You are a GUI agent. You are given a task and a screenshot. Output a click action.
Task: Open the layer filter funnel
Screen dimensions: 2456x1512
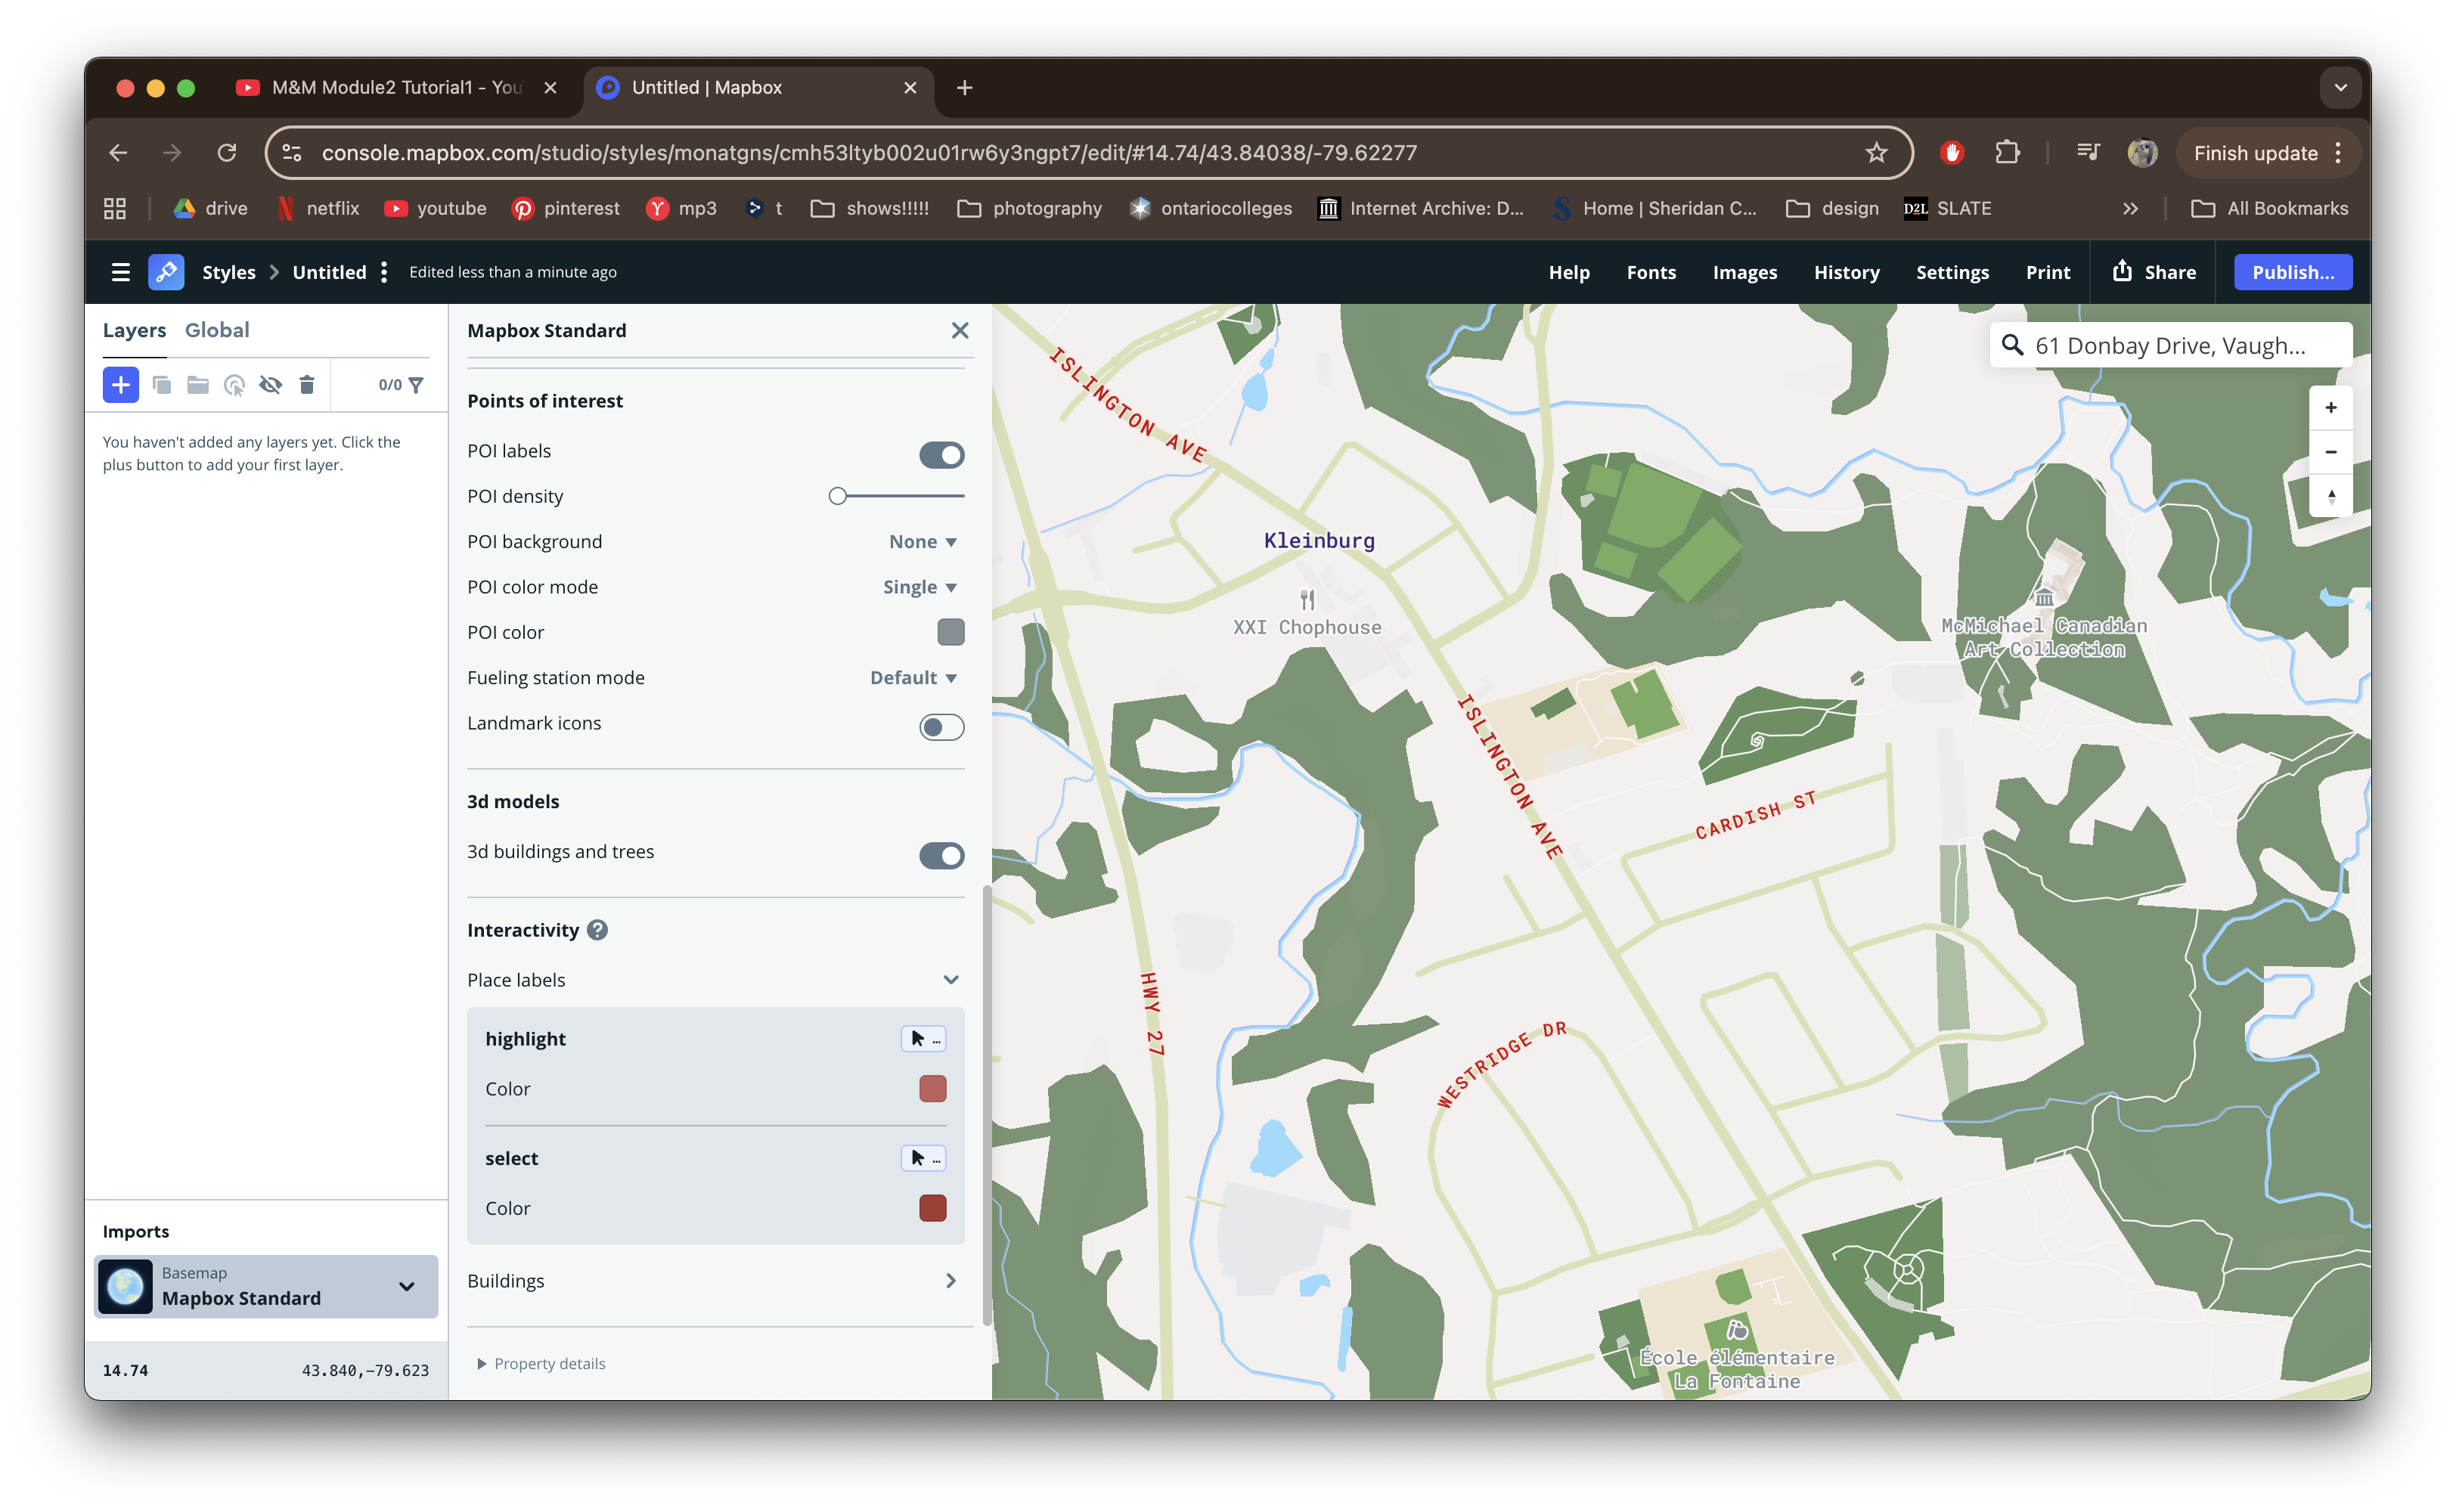click(x=417, y=385)
